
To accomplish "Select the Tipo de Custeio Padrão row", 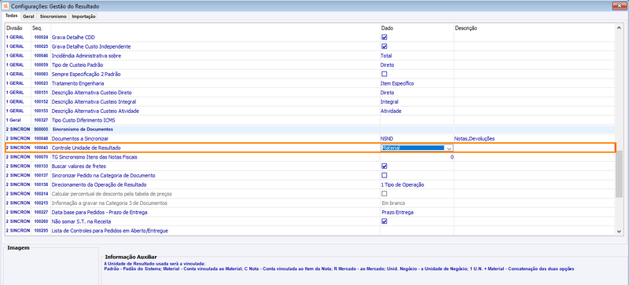I will [310, 65].
